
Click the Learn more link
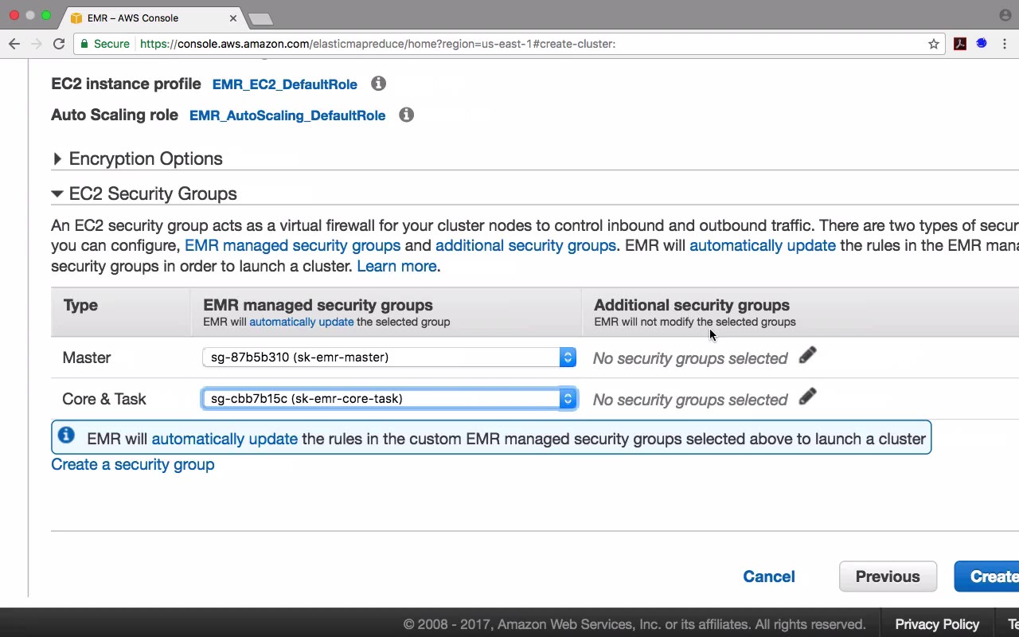(396, 266)
